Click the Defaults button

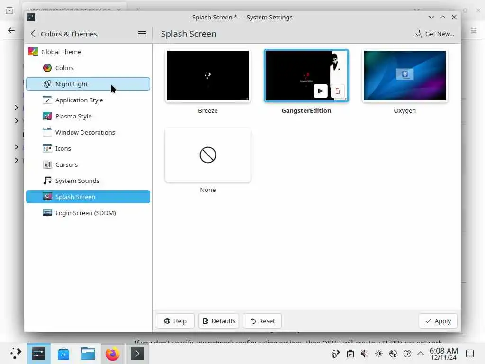[219, 321]
